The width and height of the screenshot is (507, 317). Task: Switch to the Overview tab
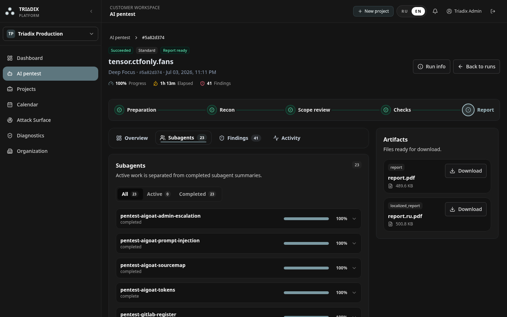132,138
